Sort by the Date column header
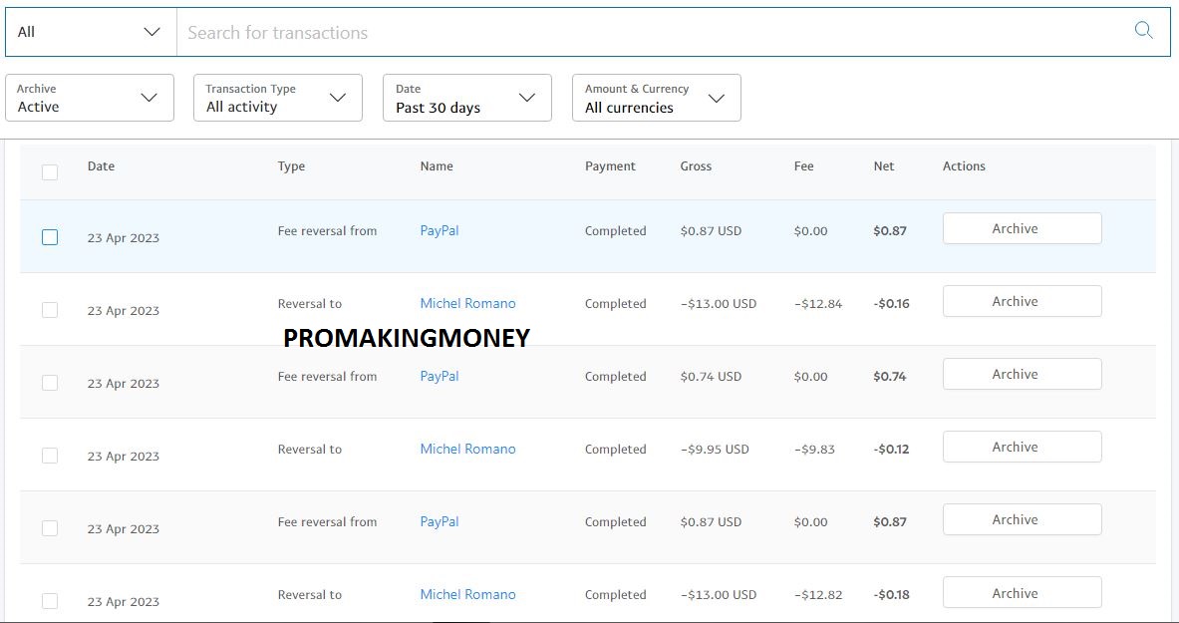This screenshot has height=623, width=1179. point(101,166)
